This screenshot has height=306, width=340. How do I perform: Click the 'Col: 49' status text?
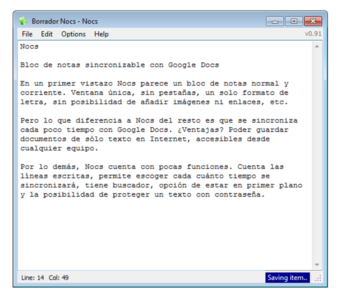coord(58,277)
